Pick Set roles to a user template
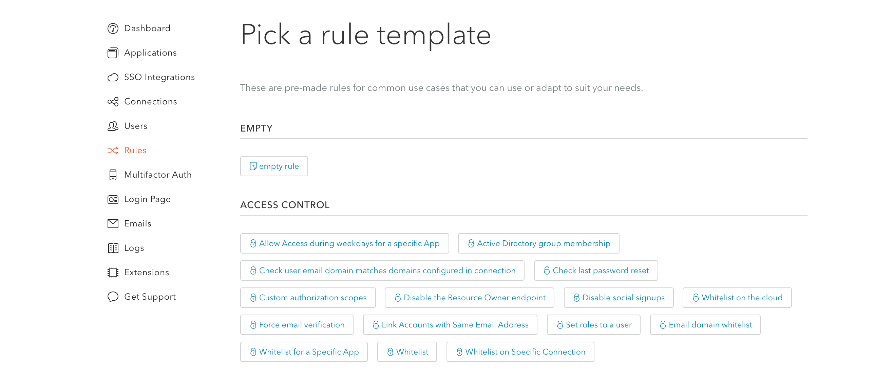Screen dimensions: 874x381 593,325
